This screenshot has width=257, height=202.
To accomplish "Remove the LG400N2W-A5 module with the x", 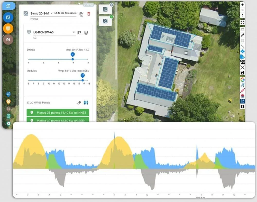I will point(74,32).
